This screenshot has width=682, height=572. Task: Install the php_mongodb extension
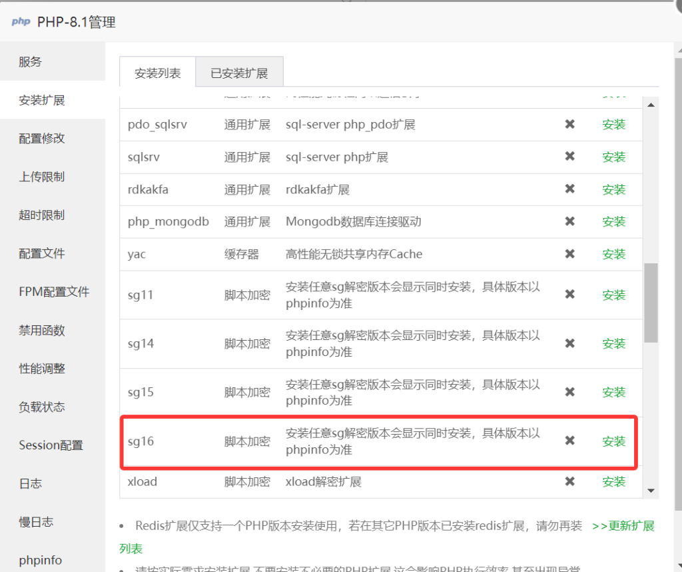point(613,221)
